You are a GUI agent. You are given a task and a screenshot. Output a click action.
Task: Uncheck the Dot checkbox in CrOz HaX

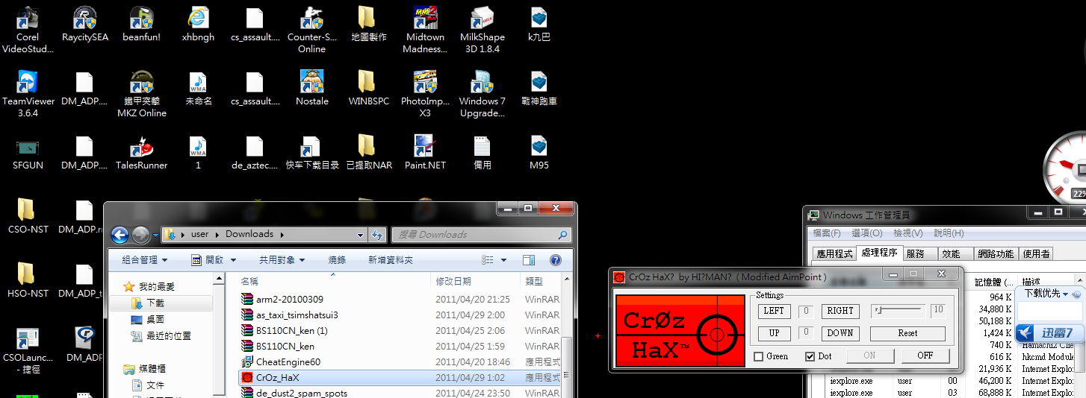(810, 356)
